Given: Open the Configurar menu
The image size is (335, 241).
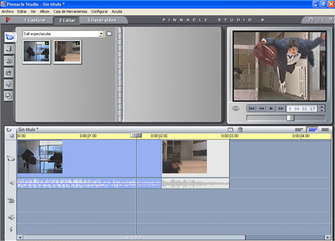Looking at the screenshot, I should coord(99,11).
